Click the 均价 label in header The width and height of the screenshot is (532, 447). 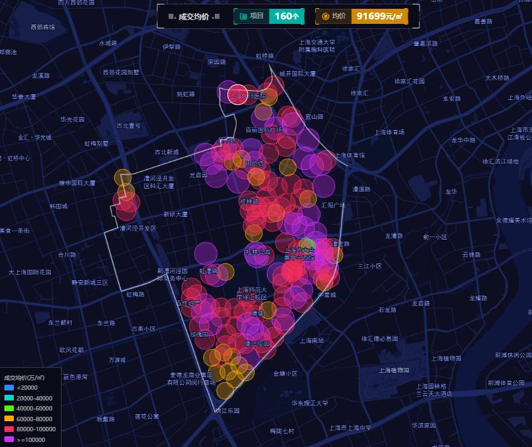pyautogui.click(x=339, y=16)
